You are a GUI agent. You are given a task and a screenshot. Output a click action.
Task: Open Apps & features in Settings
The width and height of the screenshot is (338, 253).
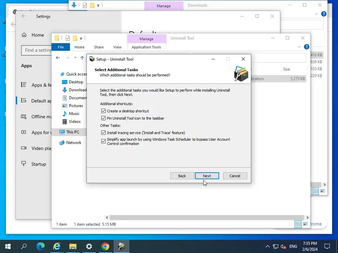36,85
